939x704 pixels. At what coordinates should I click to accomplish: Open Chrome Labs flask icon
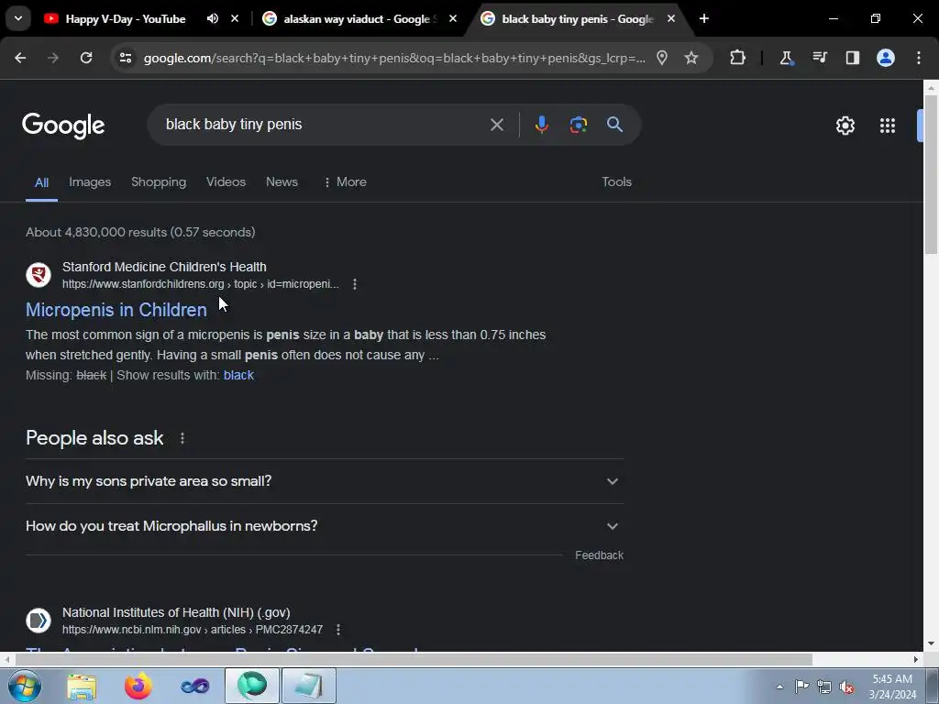[786, 58]
